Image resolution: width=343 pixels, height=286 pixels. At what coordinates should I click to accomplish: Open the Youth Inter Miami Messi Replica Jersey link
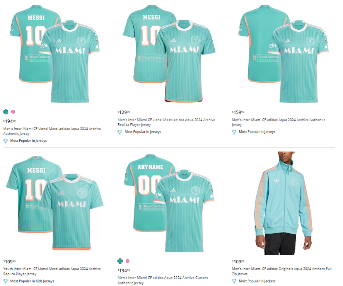pos(52,271)
